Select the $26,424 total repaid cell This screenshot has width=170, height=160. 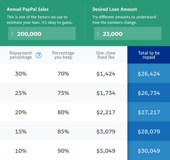[149, 74]
